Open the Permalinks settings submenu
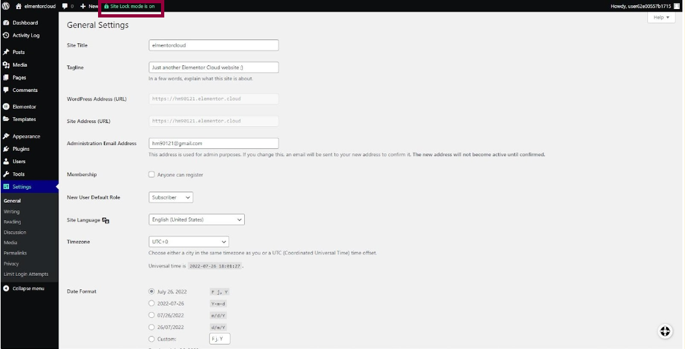The height and width of the screenshot is (349, 685). click(15, 253)
